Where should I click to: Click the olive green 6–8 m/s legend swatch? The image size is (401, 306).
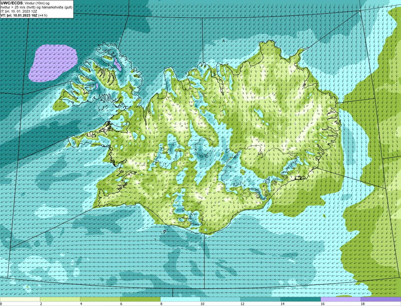140,299
